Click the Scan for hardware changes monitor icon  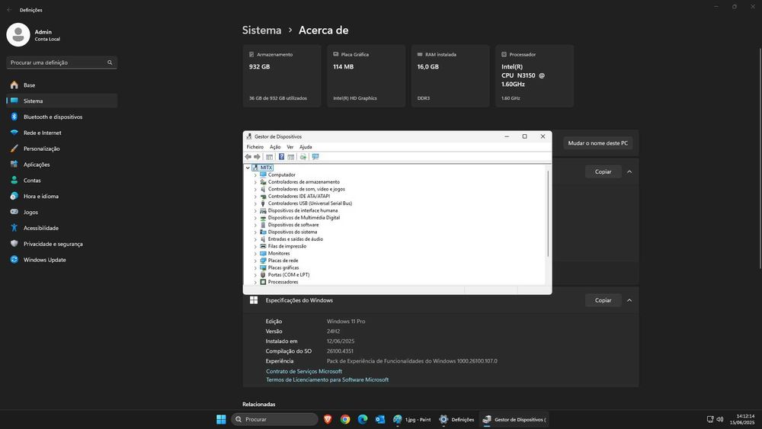pos(315,157)
